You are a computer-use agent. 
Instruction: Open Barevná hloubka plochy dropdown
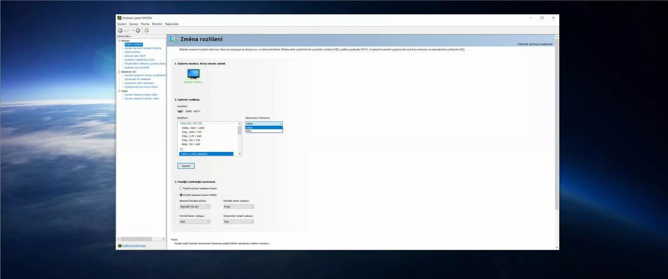pos(195,207)
